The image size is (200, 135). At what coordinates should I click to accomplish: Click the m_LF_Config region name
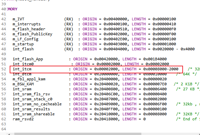click(25, 39)
